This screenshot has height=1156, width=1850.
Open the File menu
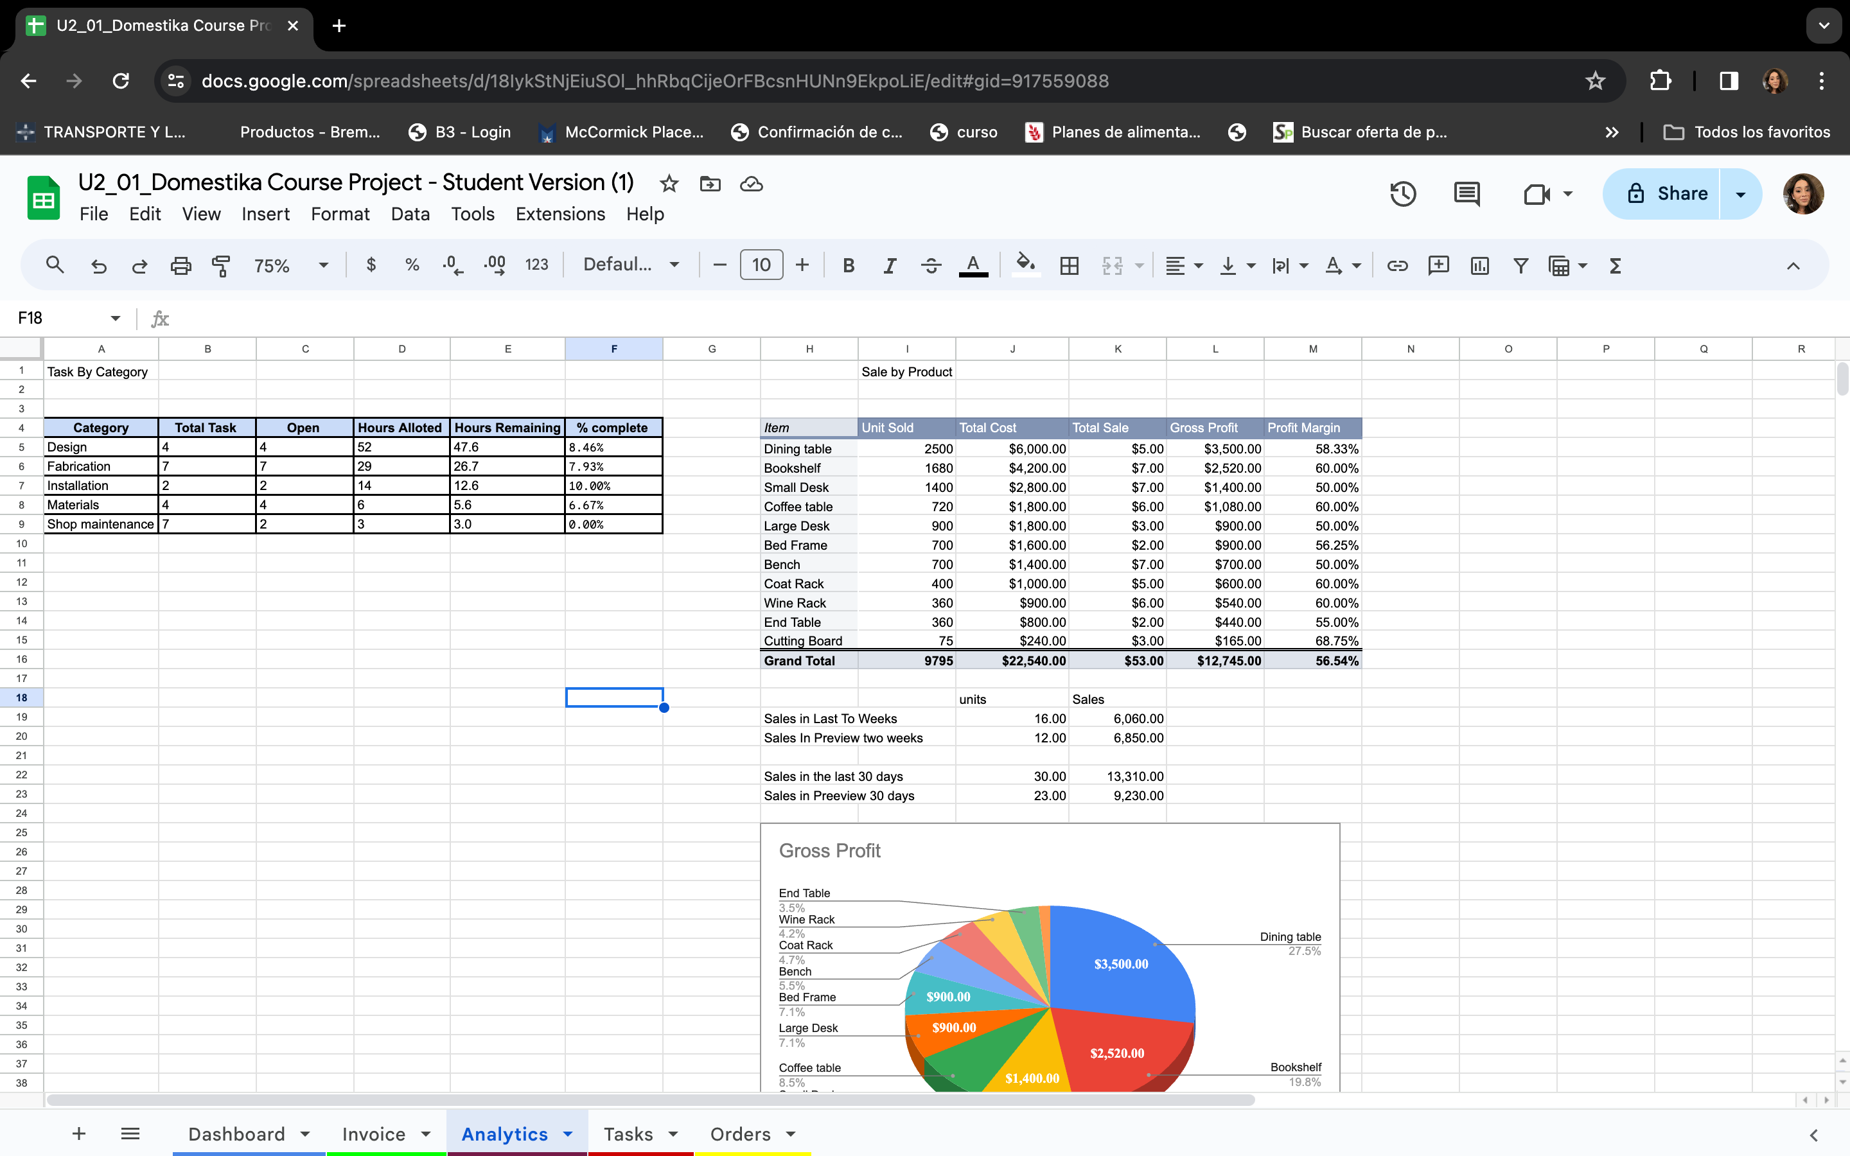pyautogui.click(x=93, y=214)
